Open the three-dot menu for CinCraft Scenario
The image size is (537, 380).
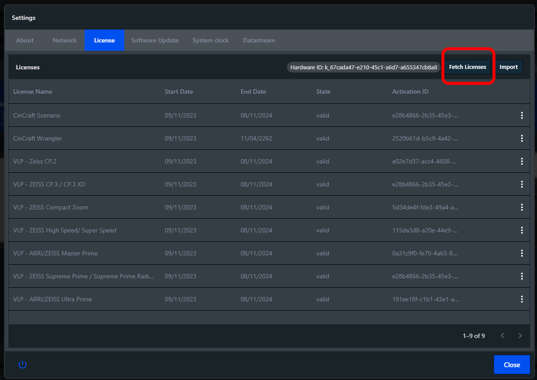(522, 115)
